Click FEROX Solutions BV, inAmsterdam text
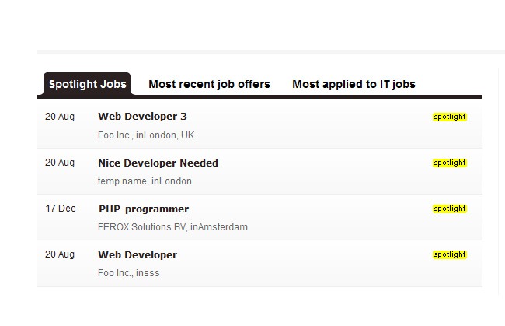505x326 pixels. (172, 227)
